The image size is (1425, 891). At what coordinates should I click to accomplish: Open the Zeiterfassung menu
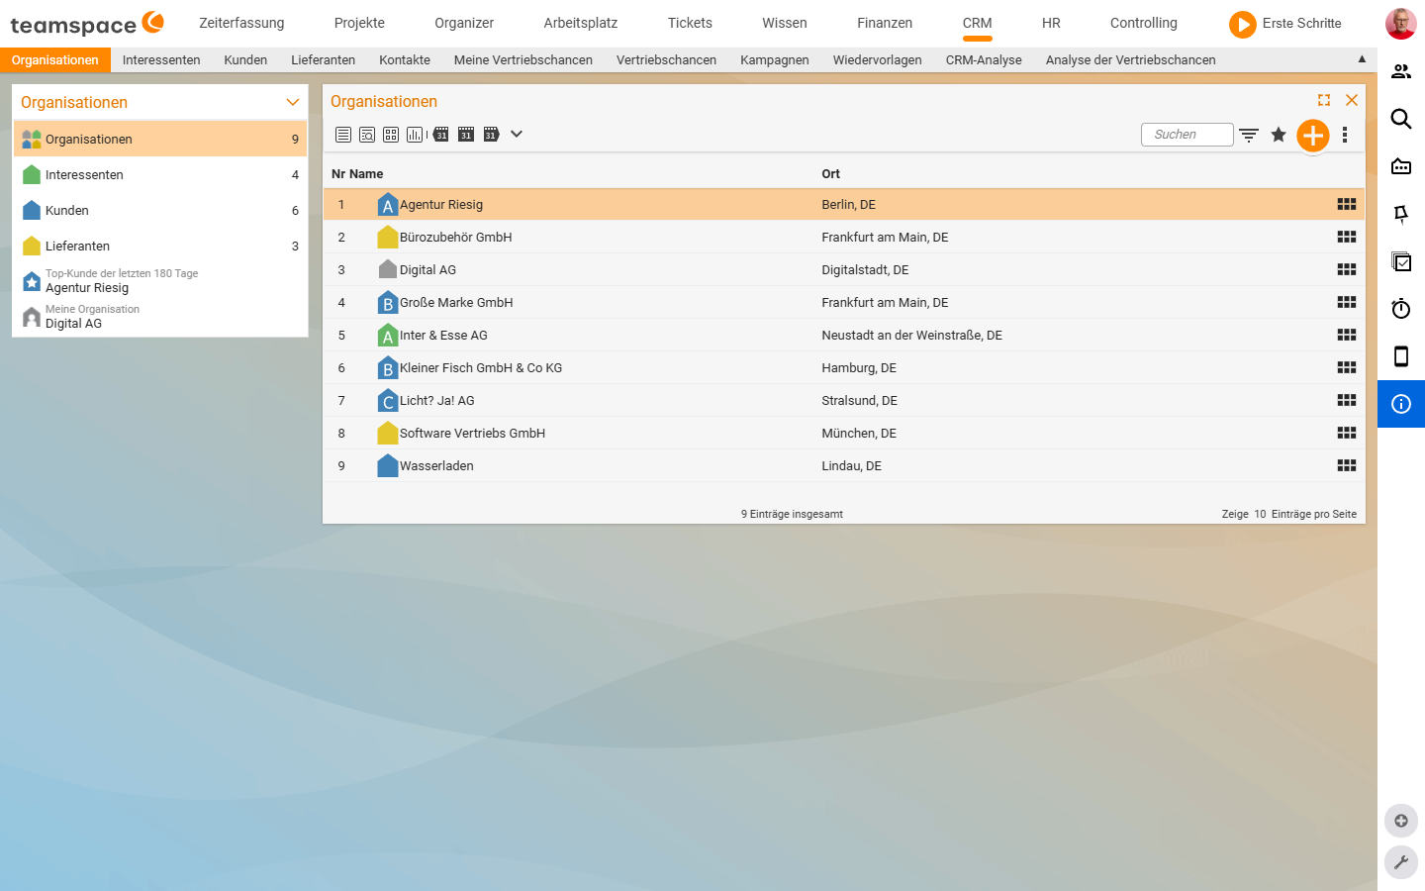click(241, 23)
